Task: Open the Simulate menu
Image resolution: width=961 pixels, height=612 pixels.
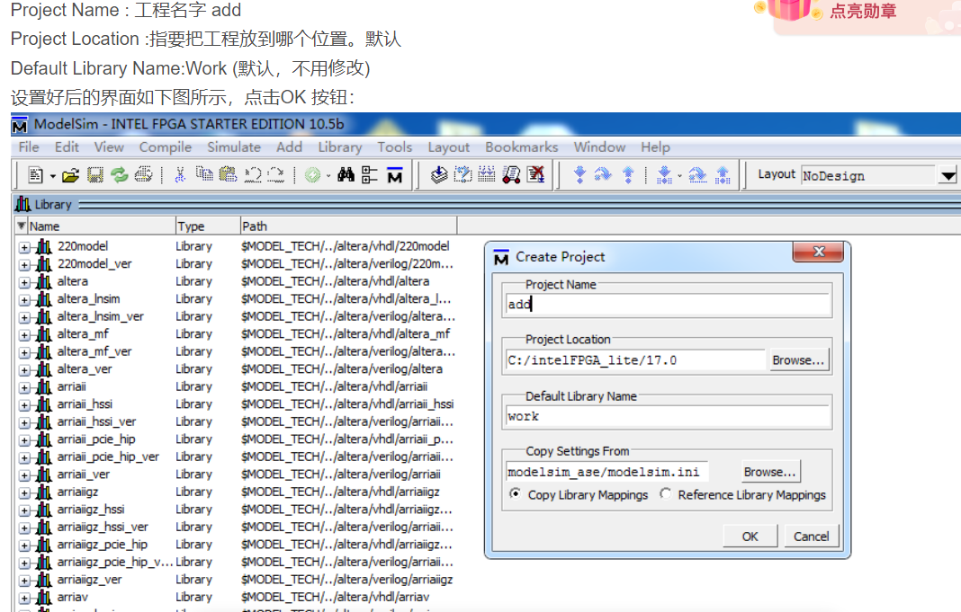Action: tap(234, 146)
